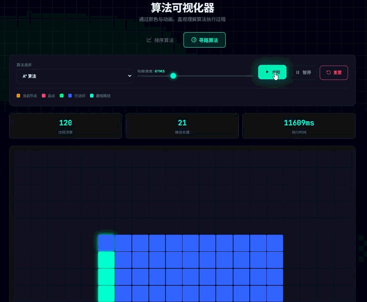Click the play triangle icon in 开始 button
Image resolution: width=367 pixels, height=302 pixels.
tap(267, 72)
